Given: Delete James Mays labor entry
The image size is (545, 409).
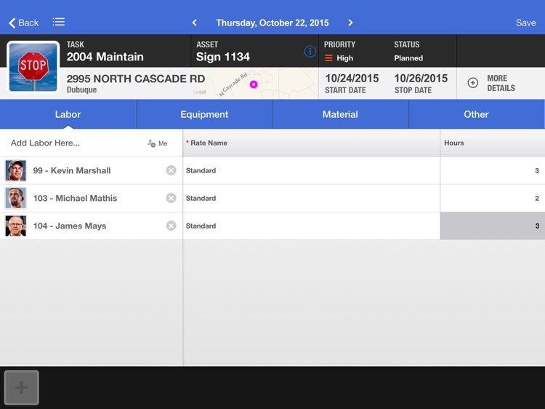Looking at the screenshot, I should [171, 226].
